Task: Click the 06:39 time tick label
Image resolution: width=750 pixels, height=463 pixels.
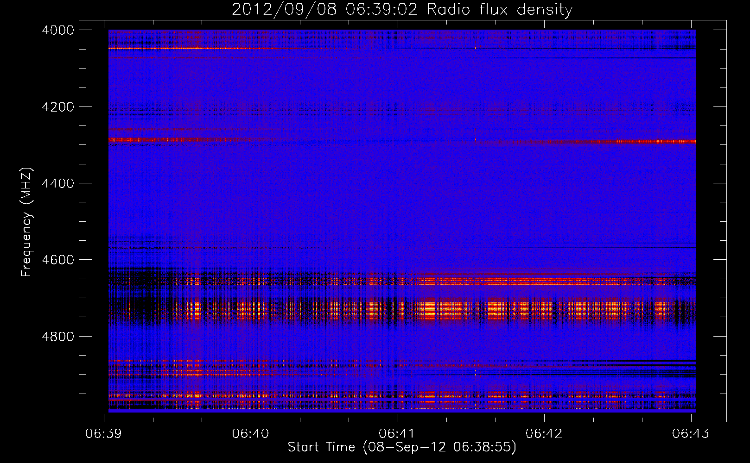Action: pyautogui.click(x=104, y=433)
